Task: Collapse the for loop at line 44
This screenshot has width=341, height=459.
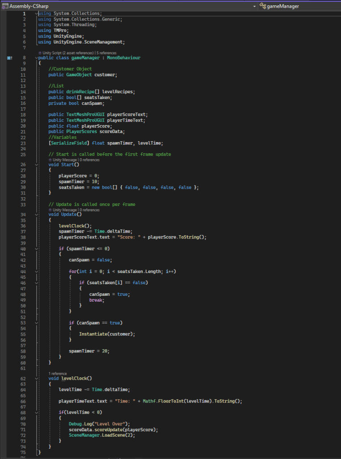Action: click(x=36, y=271)
